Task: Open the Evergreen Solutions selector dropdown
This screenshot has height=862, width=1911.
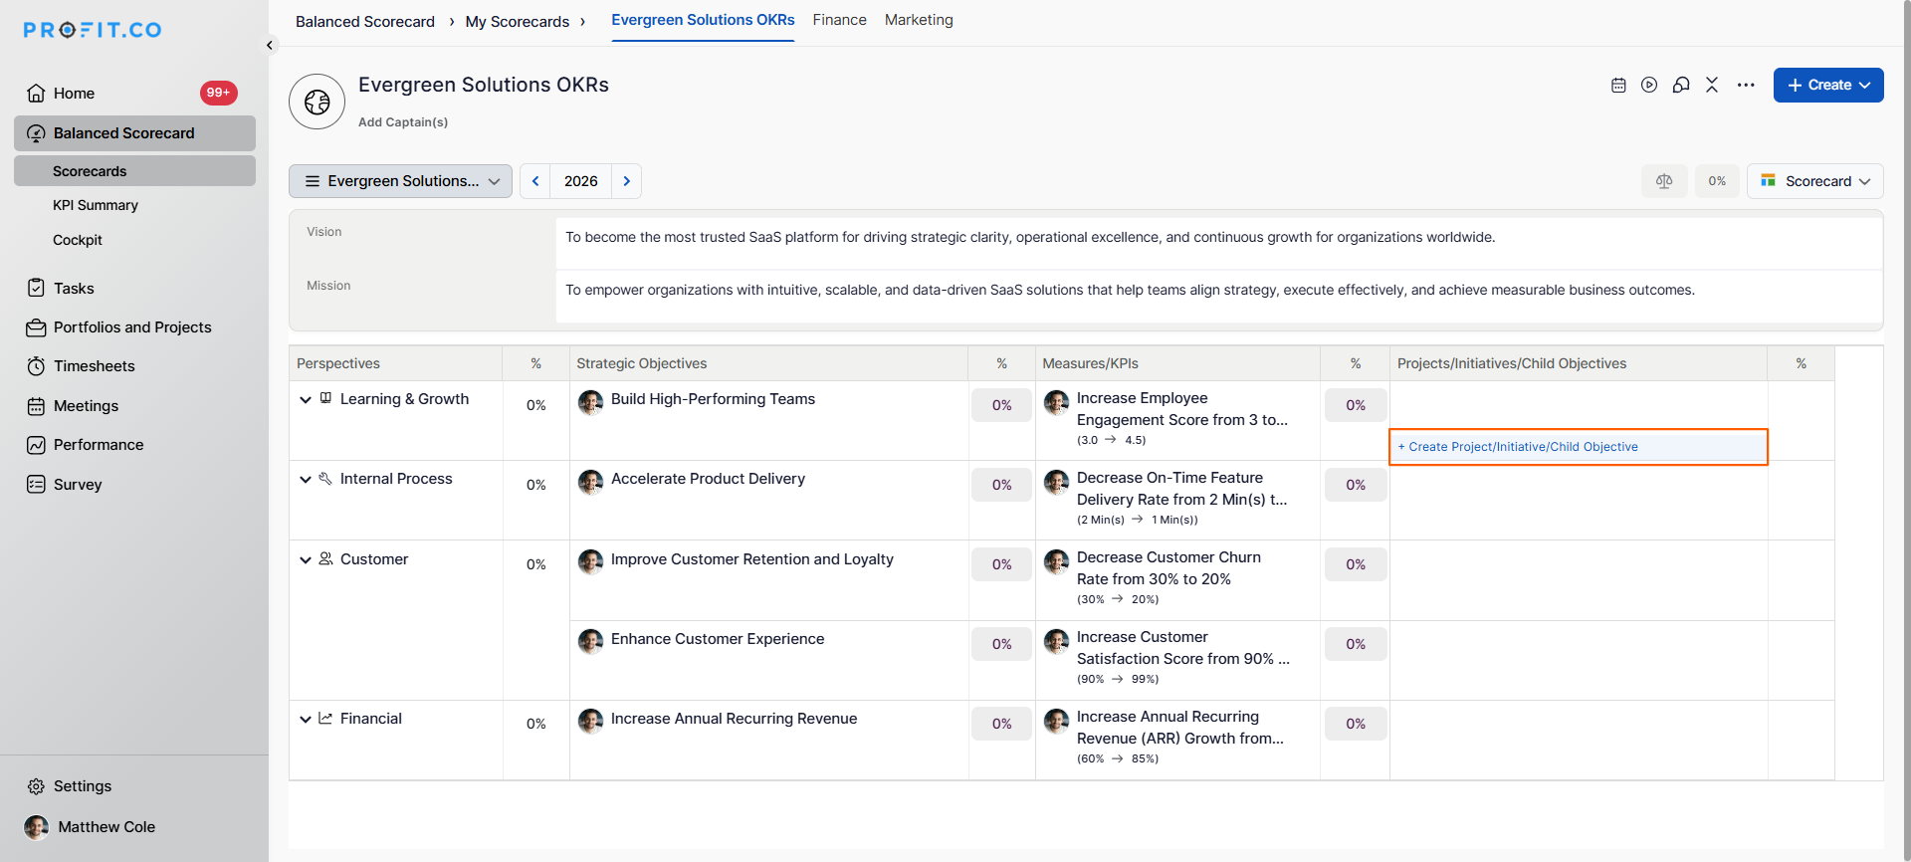Action: [x=401, y=181]
